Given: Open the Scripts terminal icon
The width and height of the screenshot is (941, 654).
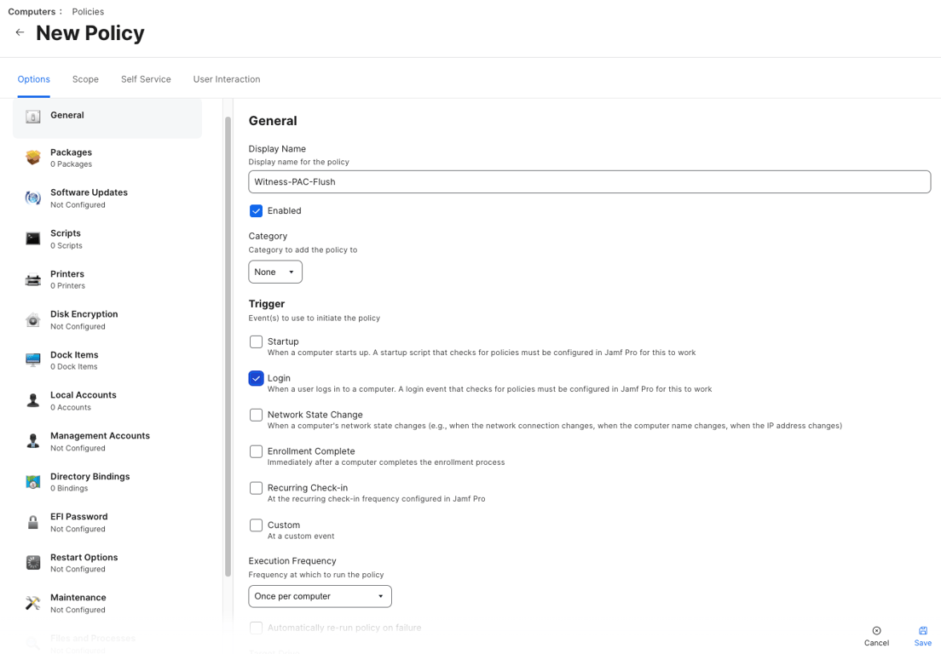Looking at the screenshot, I should point(33,238).
